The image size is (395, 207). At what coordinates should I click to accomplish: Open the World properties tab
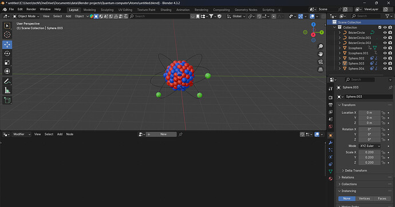click(330, 126)
